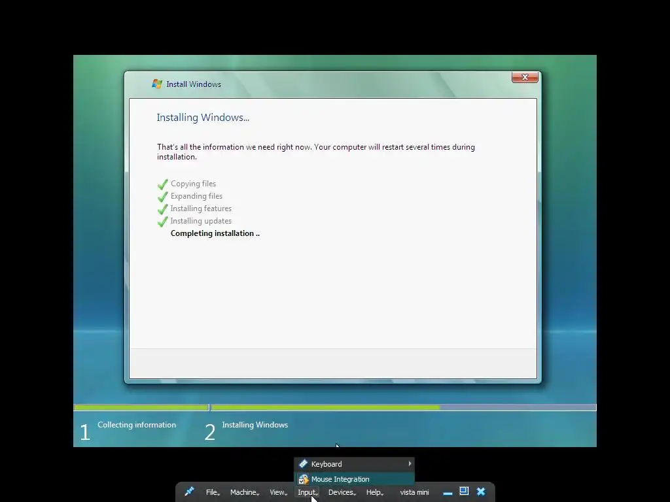
Task: Close the Install Windows dialog
Action: pos(525,77)
